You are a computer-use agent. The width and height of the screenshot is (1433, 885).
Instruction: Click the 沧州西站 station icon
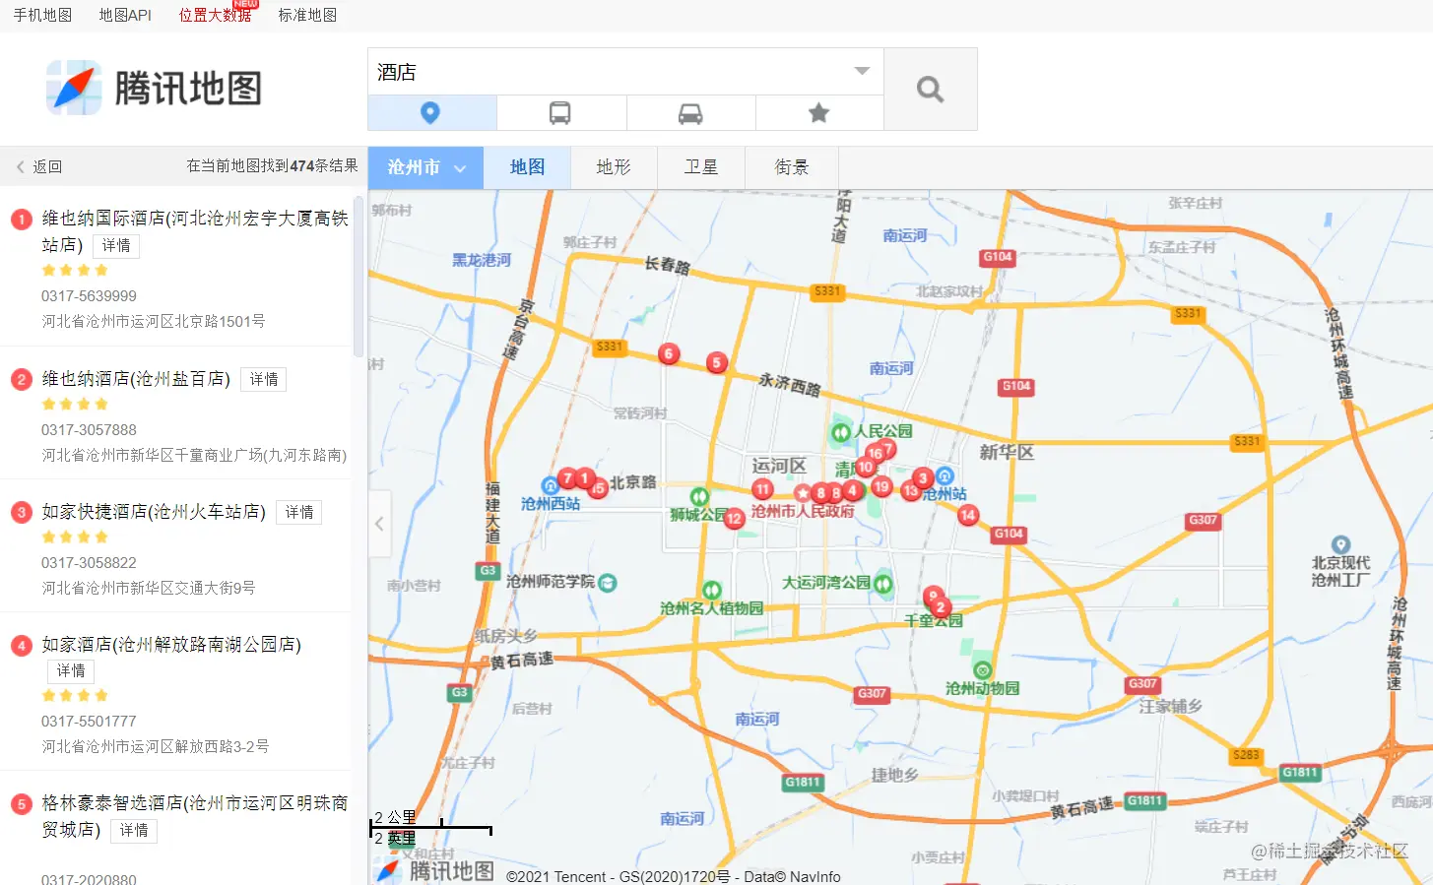tap(552, 484)
